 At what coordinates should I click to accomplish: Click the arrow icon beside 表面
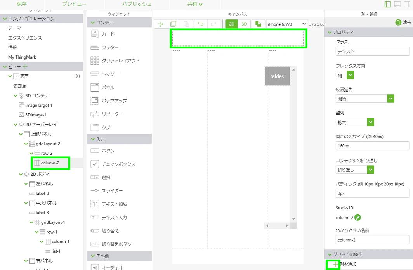[77, 76]
